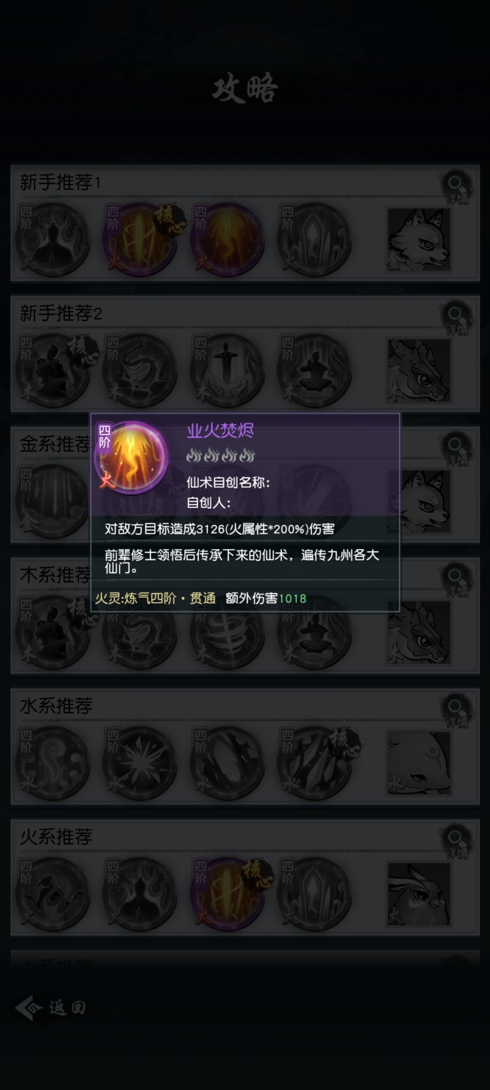
Task: Select first fire skill in 新手推荐1
Action: coord(53,240)
